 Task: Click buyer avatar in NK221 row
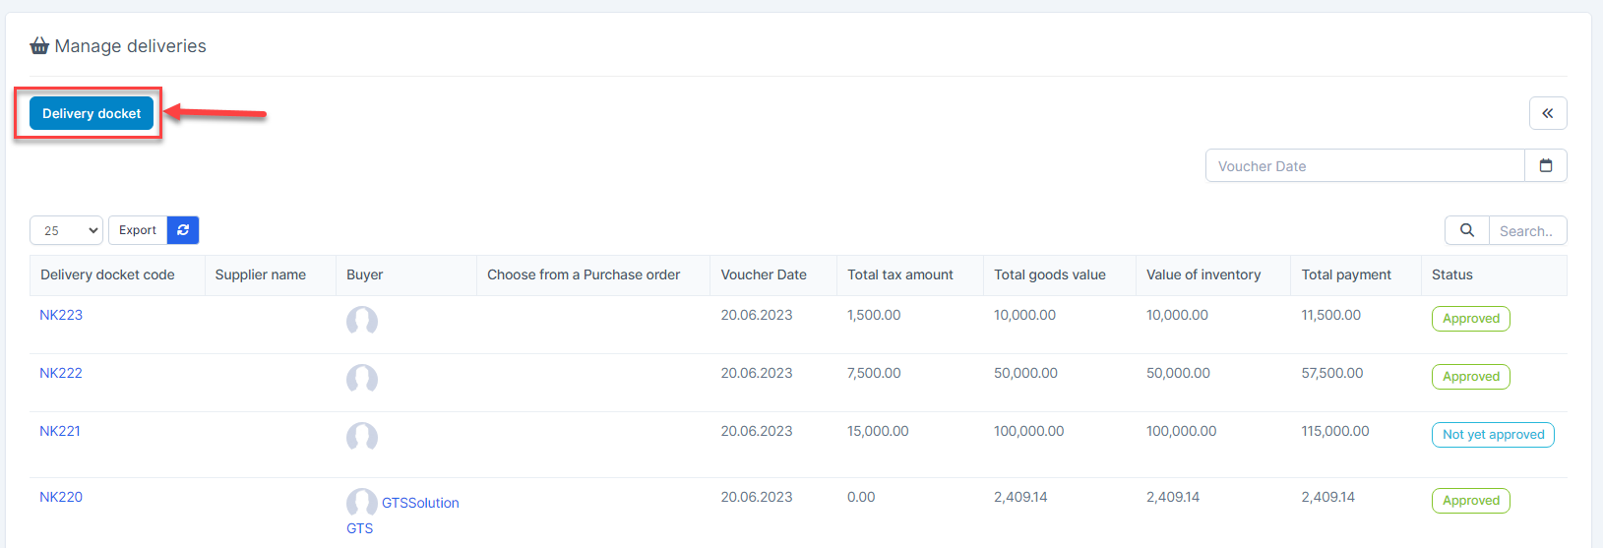pyautogui.click(x=362, y=437)
